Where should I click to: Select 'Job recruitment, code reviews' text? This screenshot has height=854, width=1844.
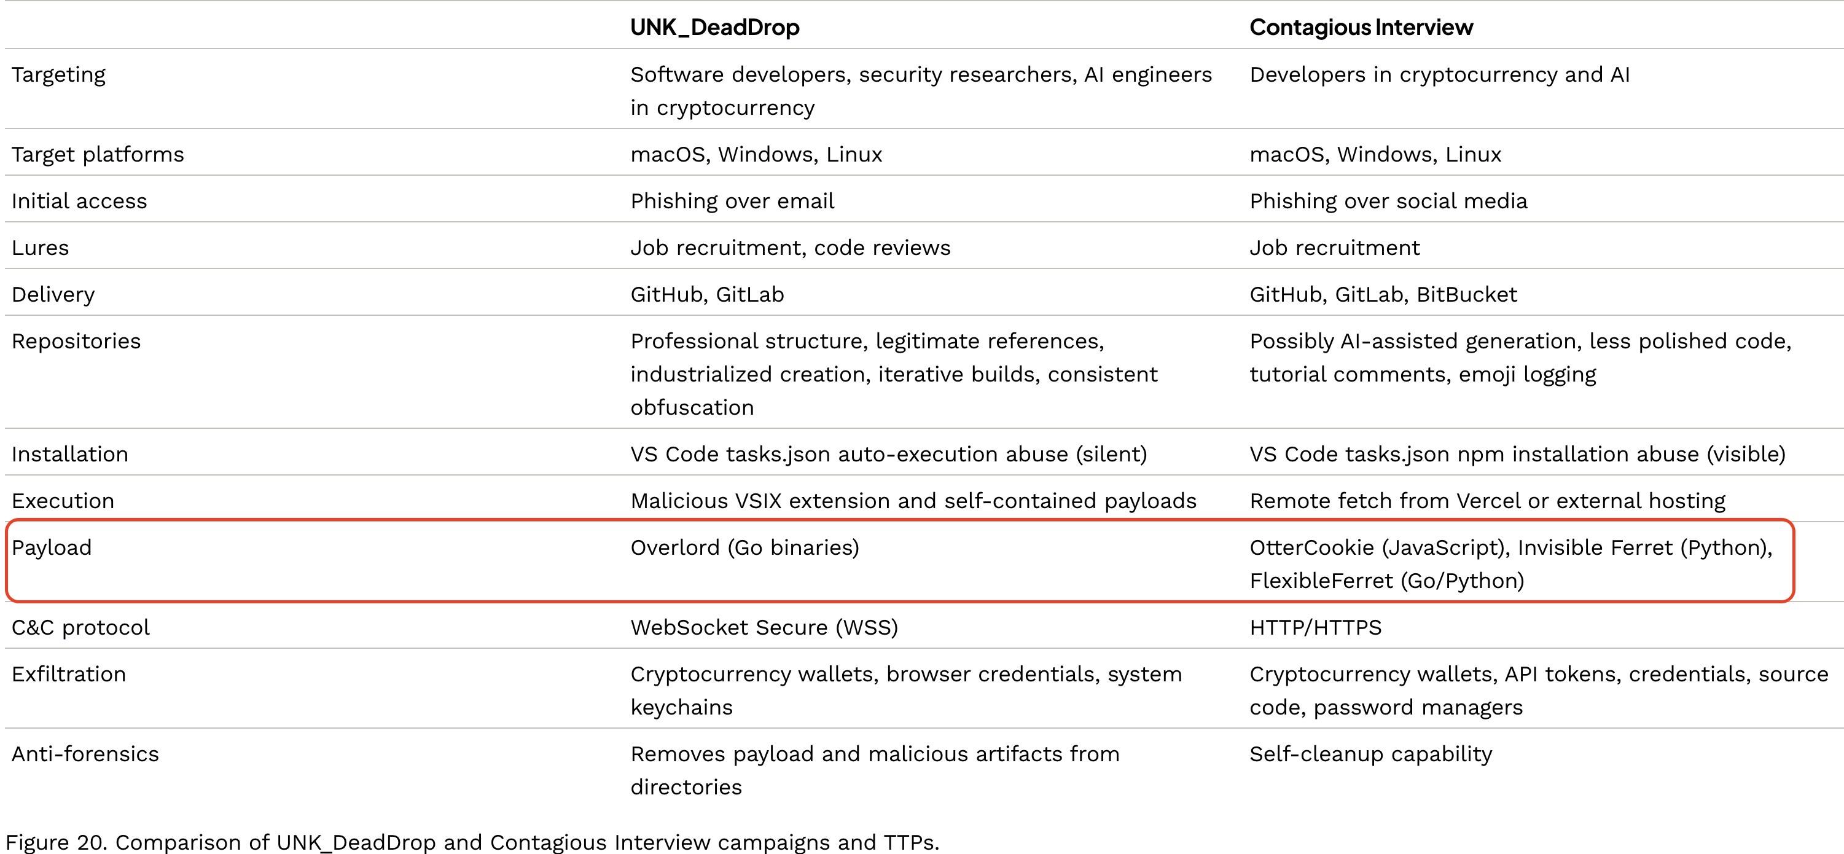click(791, 248)
